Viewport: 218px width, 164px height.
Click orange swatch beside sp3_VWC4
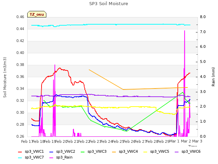point(114,152)
